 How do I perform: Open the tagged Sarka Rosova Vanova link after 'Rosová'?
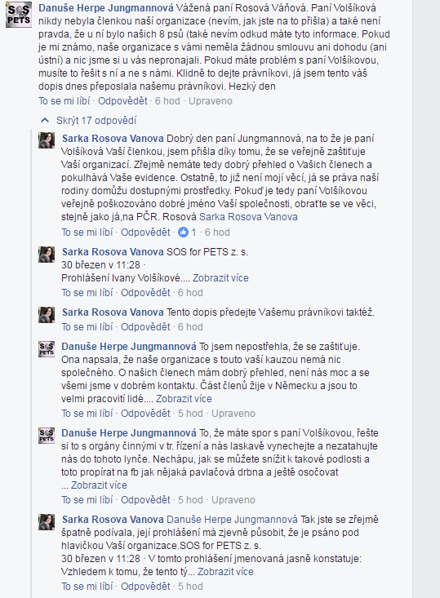pos(248,217)
